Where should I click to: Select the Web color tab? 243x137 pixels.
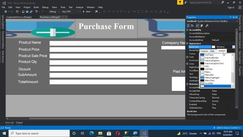tap(212, 51)
